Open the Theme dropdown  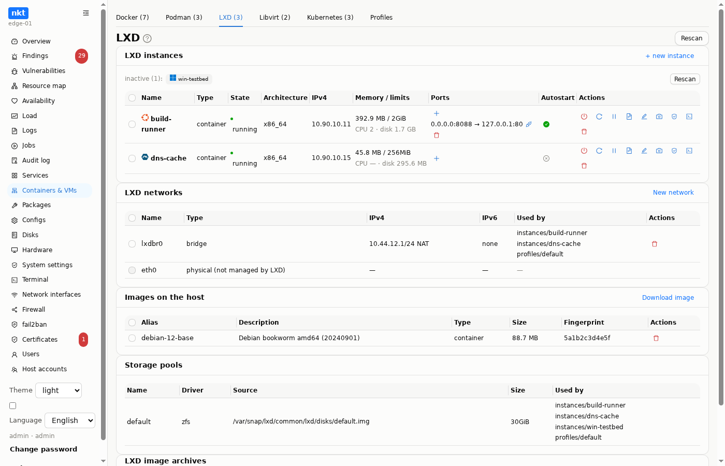(x=59, y=390)
